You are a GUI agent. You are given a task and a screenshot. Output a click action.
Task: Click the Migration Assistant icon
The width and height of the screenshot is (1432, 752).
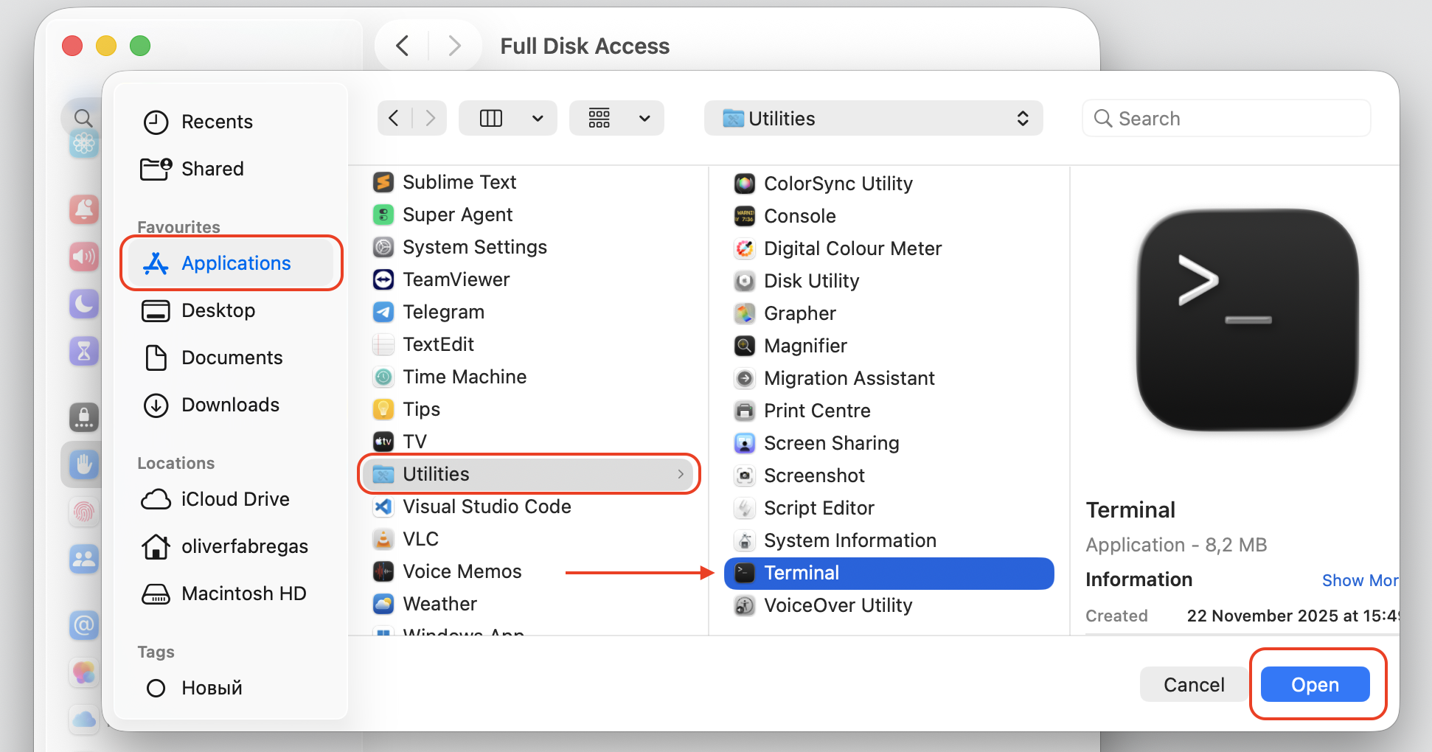coord(745,378)
